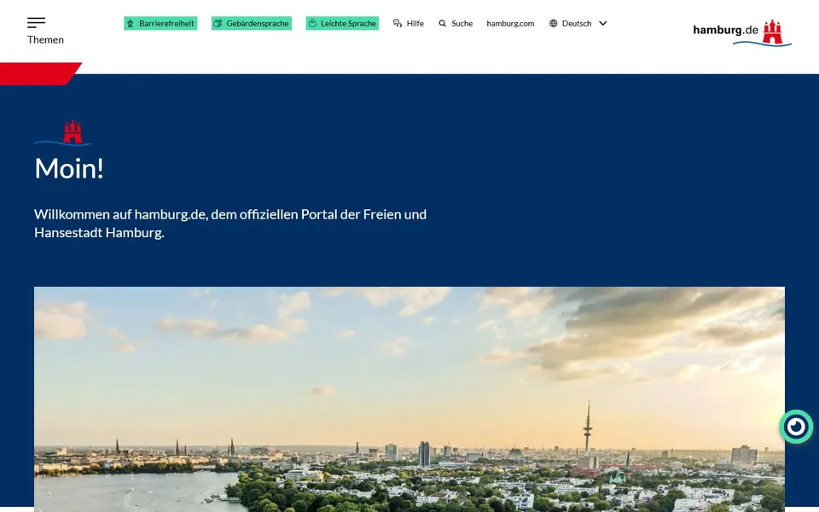Click the Hilfe help link
Image resolution: width=819 pixels, height=512 pixels.
pos(409,24)
